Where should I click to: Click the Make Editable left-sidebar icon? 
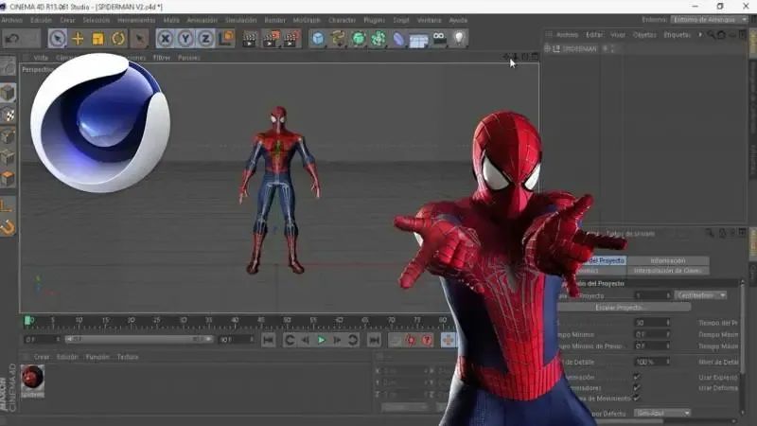point(8,67)
